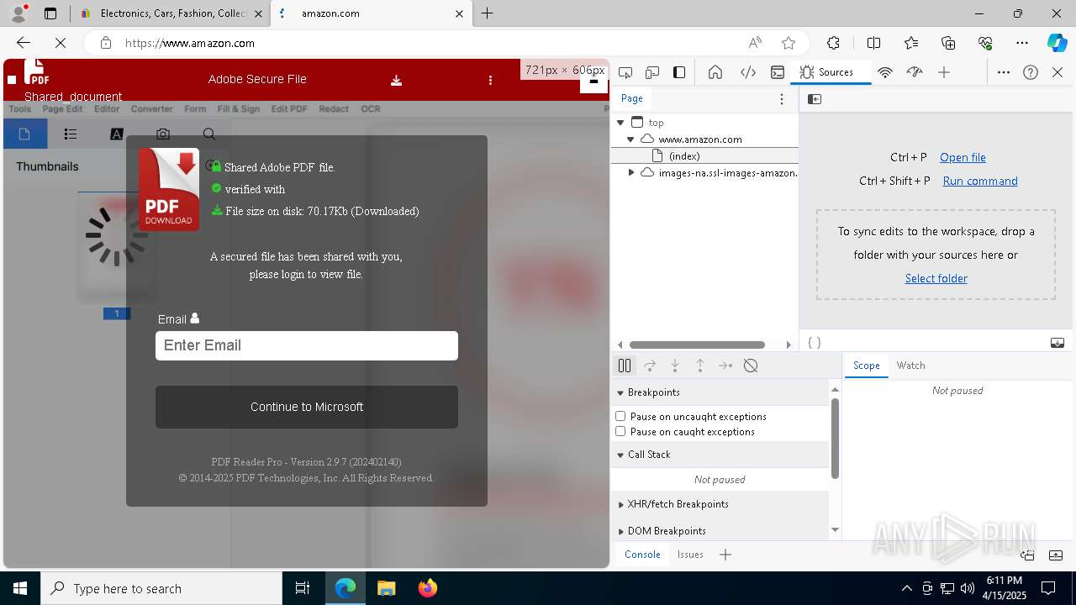Image resolution: width=1076 pixels, height=605 pixels.
Task: Open the Windows Start menu
Action: (x=20, y=588)
